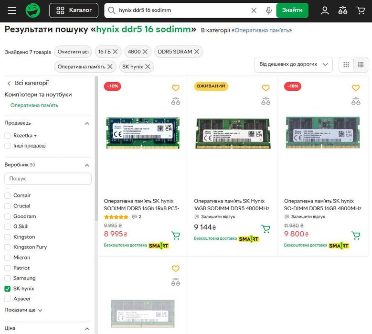Remove Оперативна пам'ять filter chip
The width and height of the screenshot is (372, 334).
click(110, 66)
